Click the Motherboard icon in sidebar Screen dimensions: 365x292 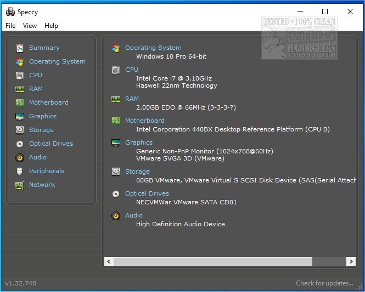point(20,103)
